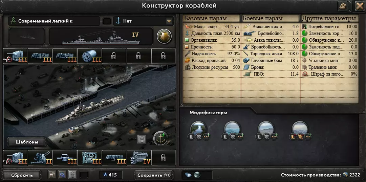Click the Сохранить save button

(154, 175)
